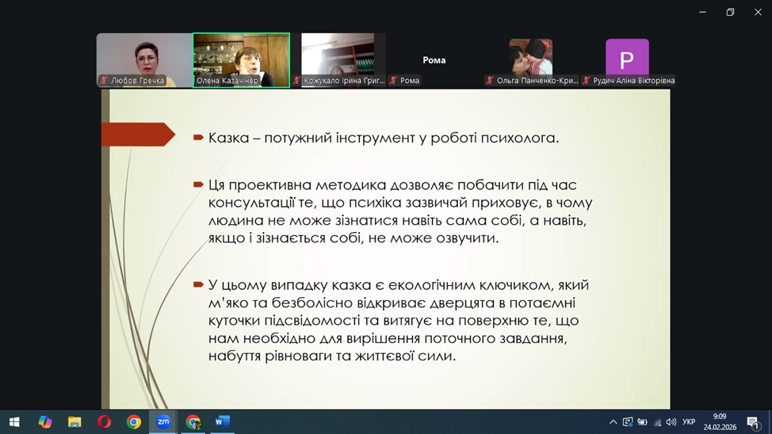The width and height of the screenshot is (772, 434).
Task: Select Ольга Панченко's video thumbnail
Action: coord(530,57)
